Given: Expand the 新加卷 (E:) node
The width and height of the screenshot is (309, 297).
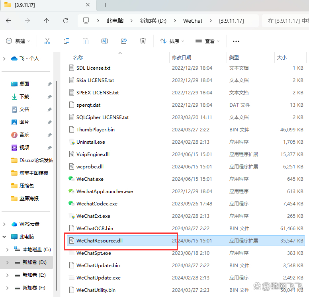Looking at the screenshot, I should point(7,275).
